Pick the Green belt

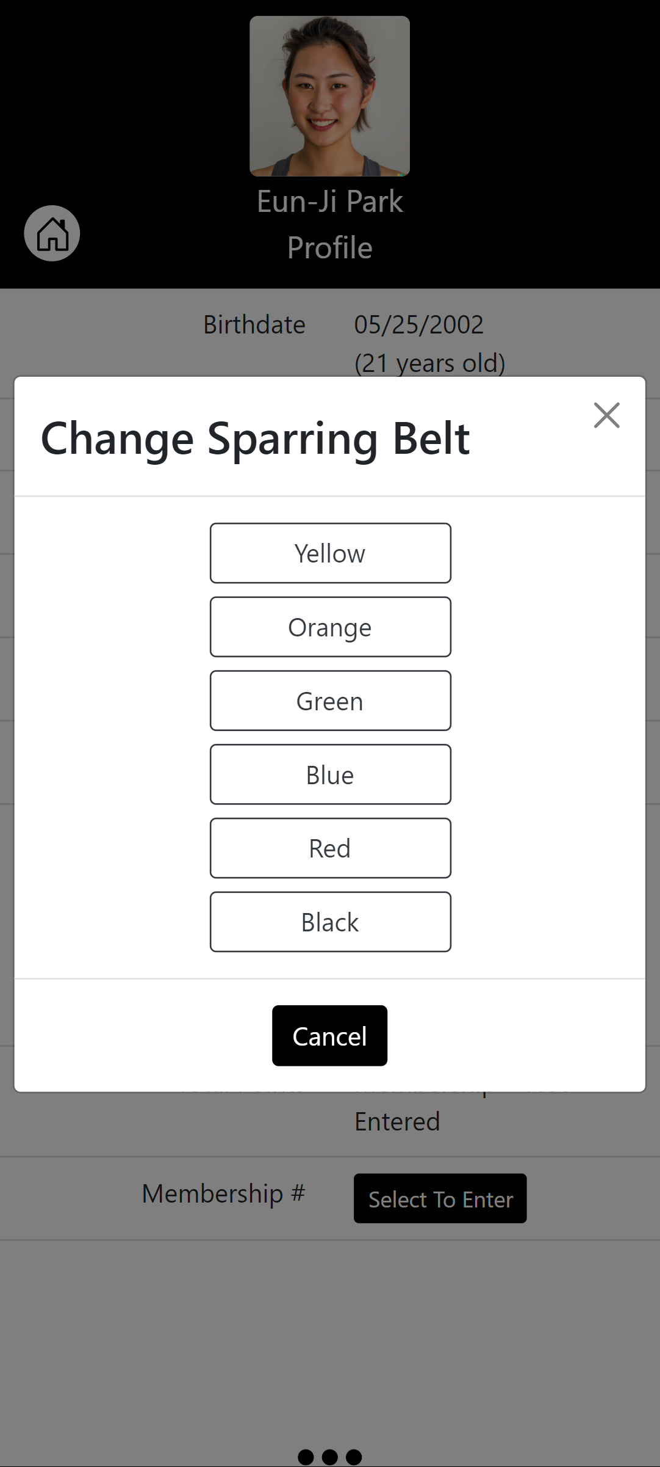coord(330,701)
